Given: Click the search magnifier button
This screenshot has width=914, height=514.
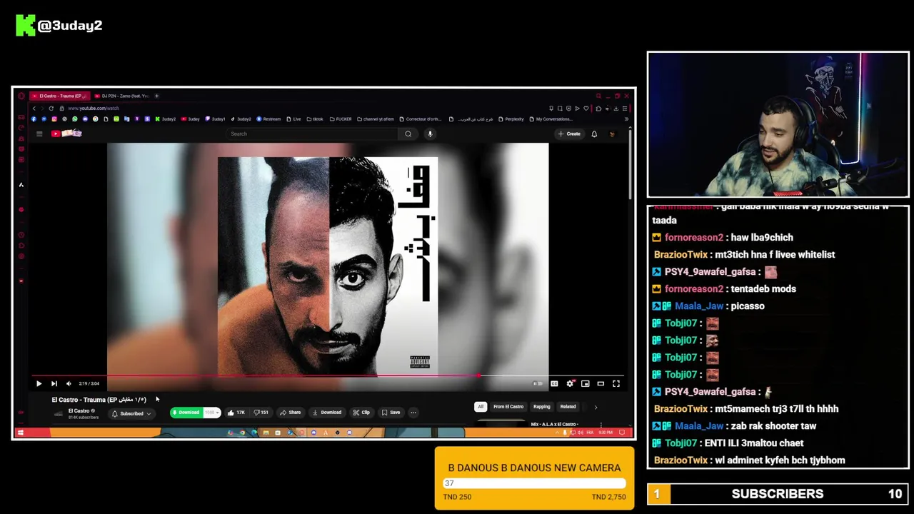Looking at the screenshot, I should click(x=408, y=133).
